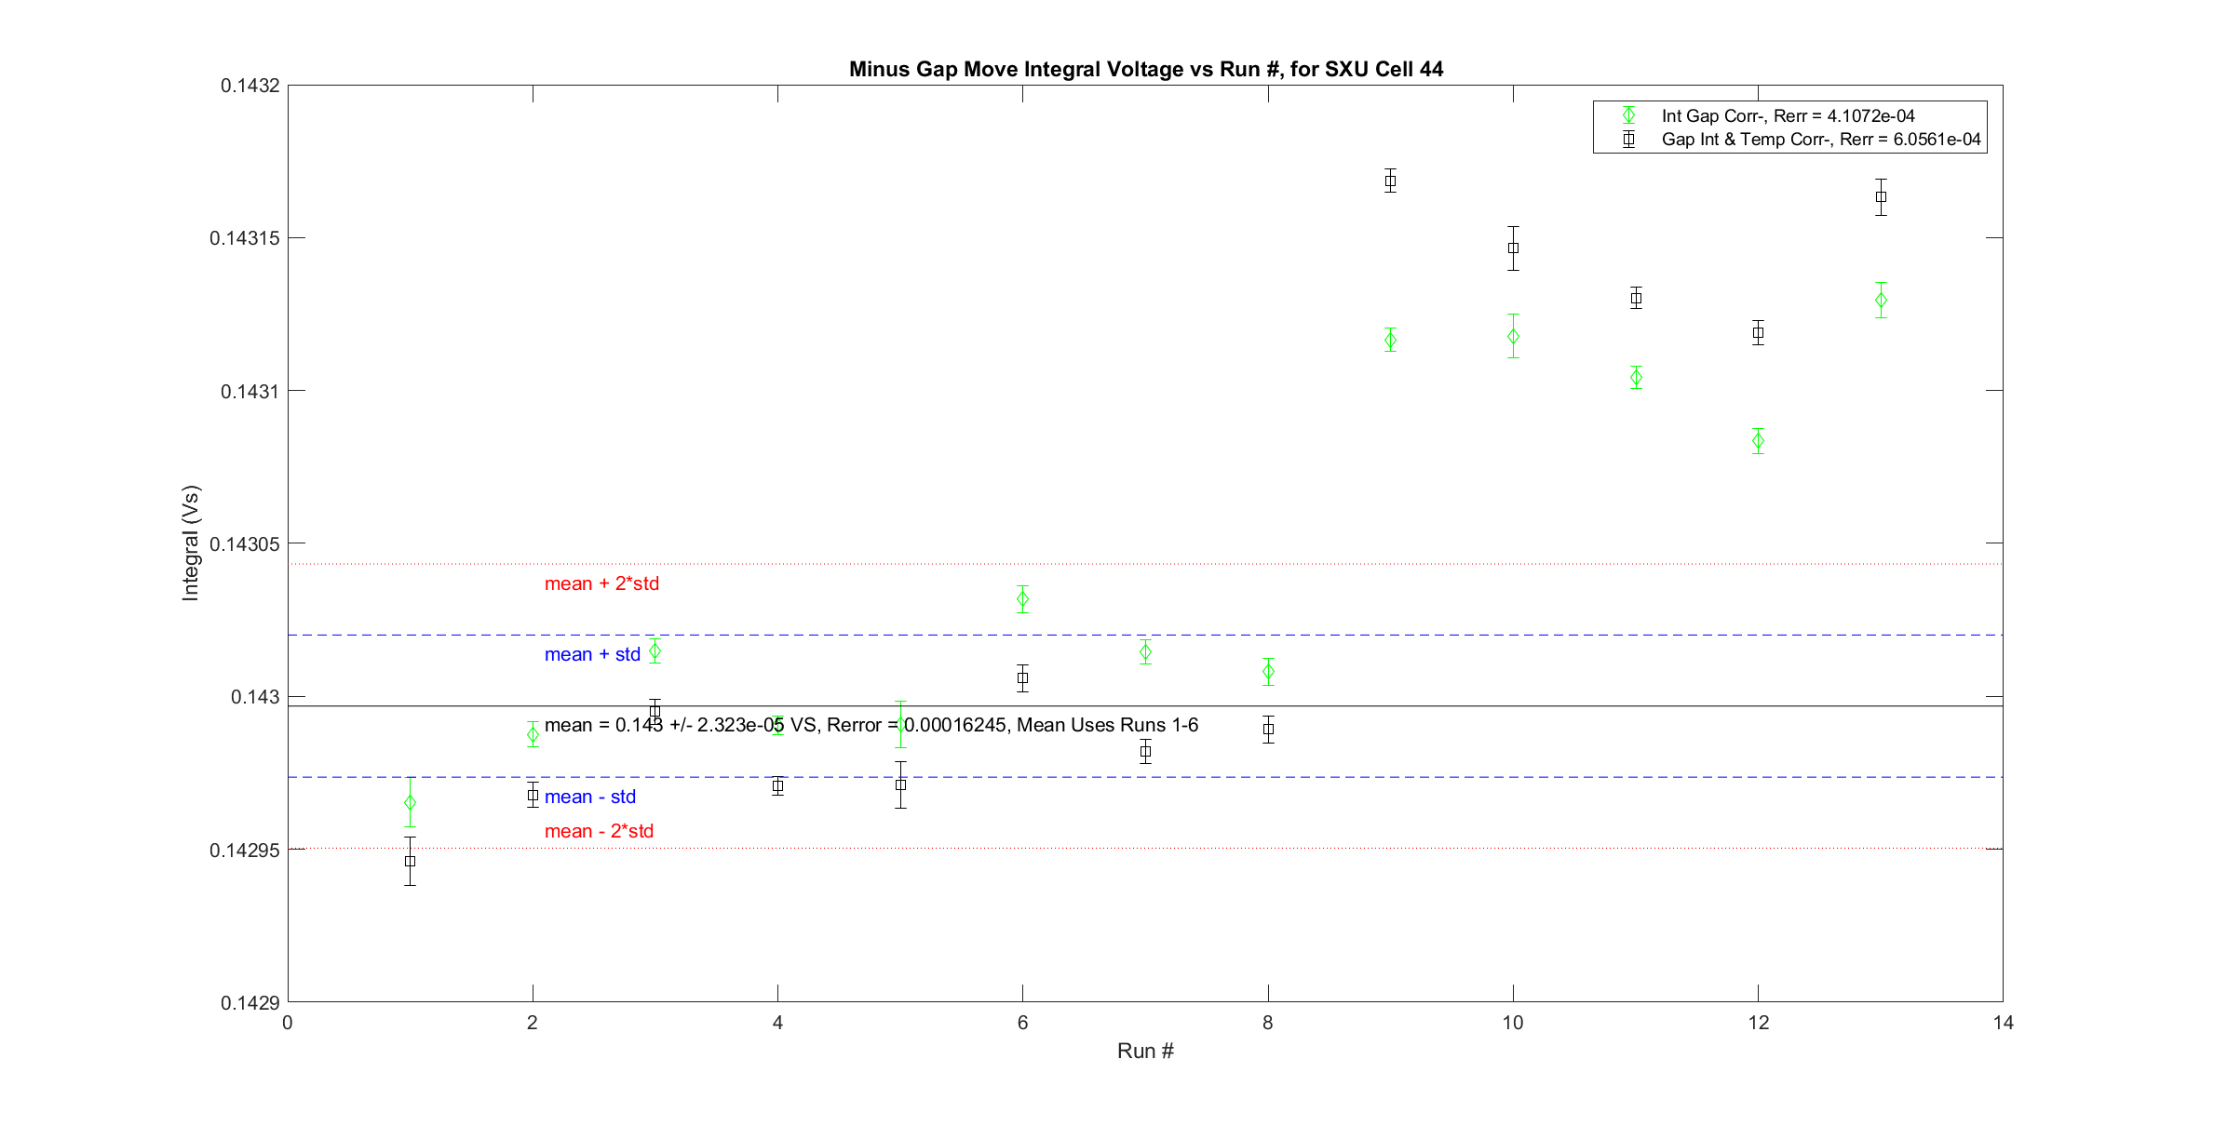Select the green diamond at run 13
Viewport: 2214px width, 1126px height.
click(1881, 301)
